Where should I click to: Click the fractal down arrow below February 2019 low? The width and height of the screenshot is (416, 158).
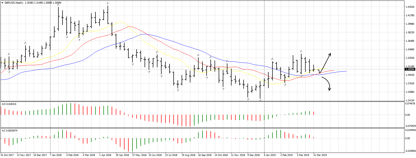point(285,85)
